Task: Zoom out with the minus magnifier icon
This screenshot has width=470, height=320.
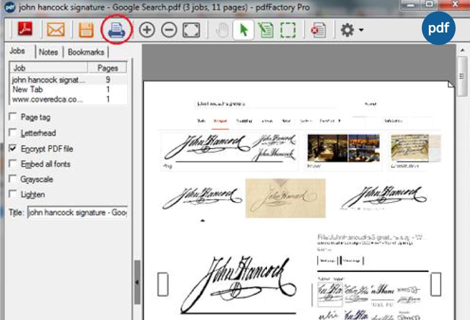Action: click(168, 29)
